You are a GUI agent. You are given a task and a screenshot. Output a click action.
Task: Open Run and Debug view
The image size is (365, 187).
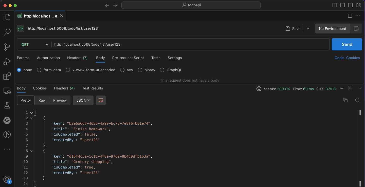7,62
